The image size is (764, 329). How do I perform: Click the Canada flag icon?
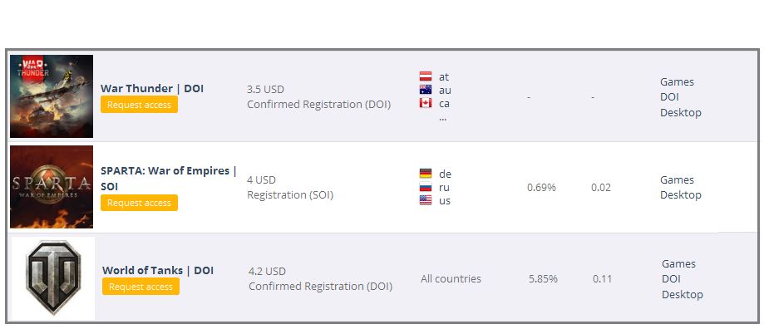point(426,103)
